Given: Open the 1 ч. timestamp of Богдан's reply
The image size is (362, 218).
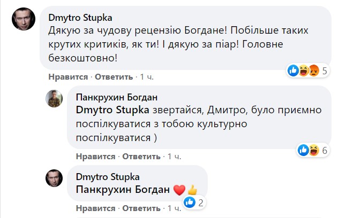Looking at the screenshot, I should tap(175, 157).
